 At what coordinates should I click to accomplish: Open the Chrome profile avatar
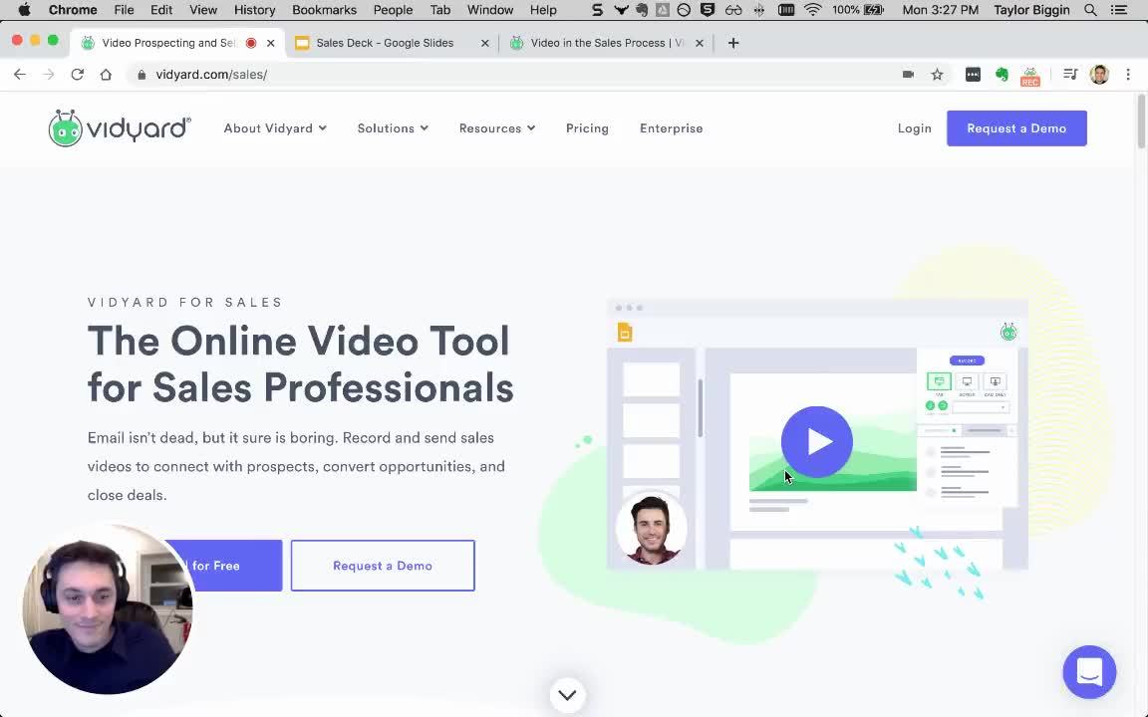point(1099,74)
